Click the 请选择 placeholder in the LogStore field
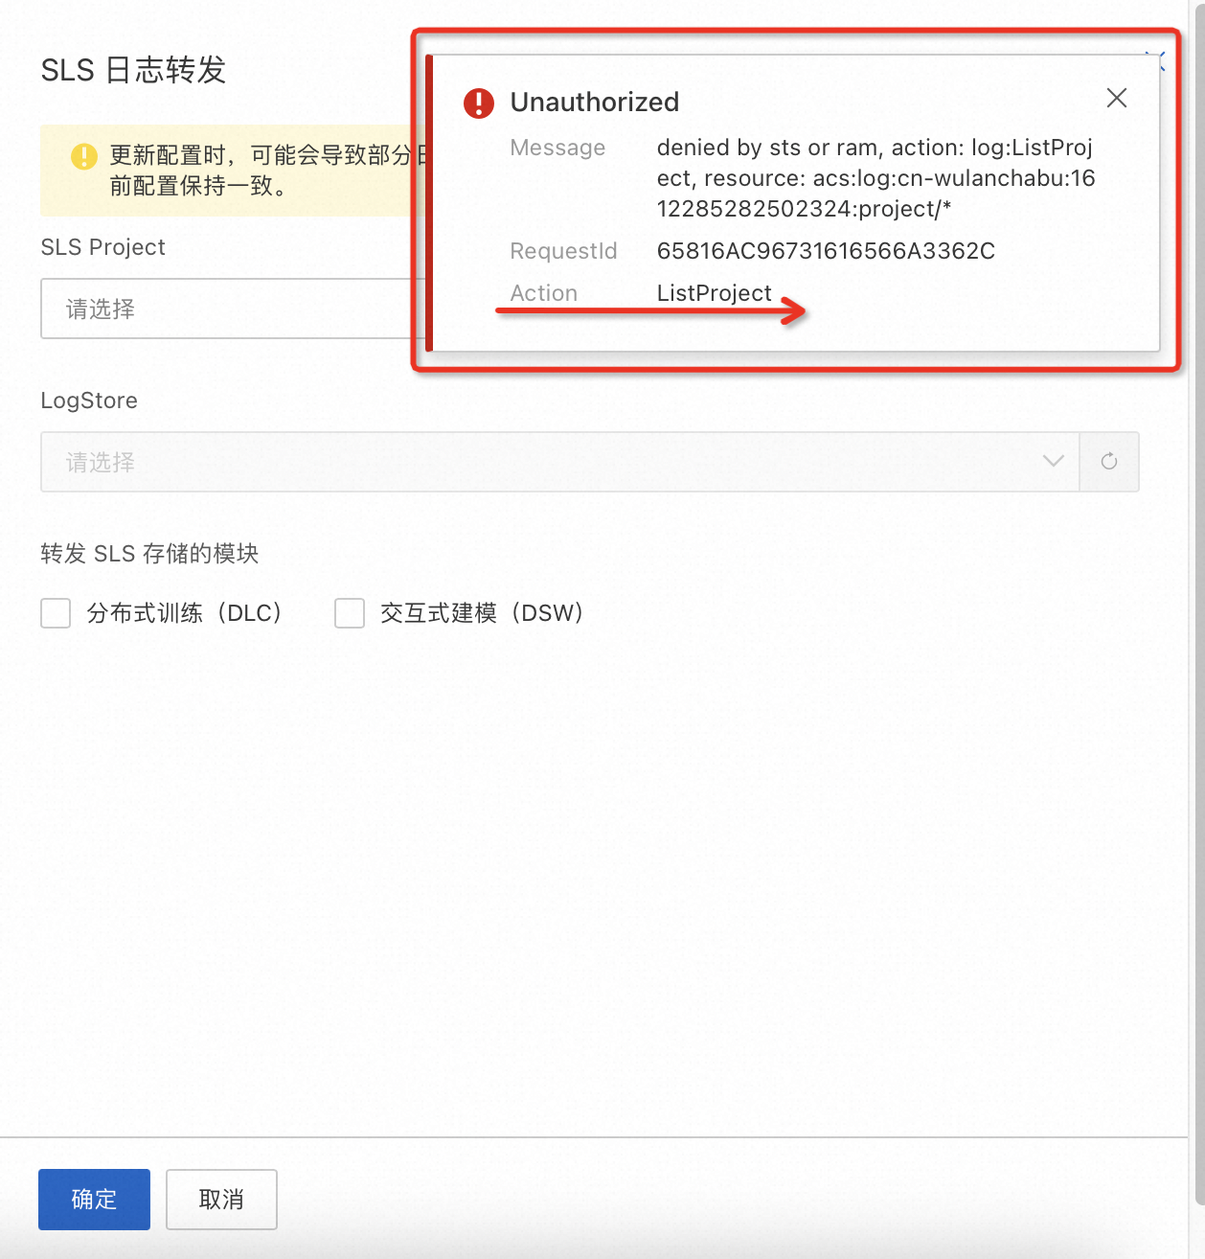This screenshot has width=1205, height=1259. pos(101,463)
